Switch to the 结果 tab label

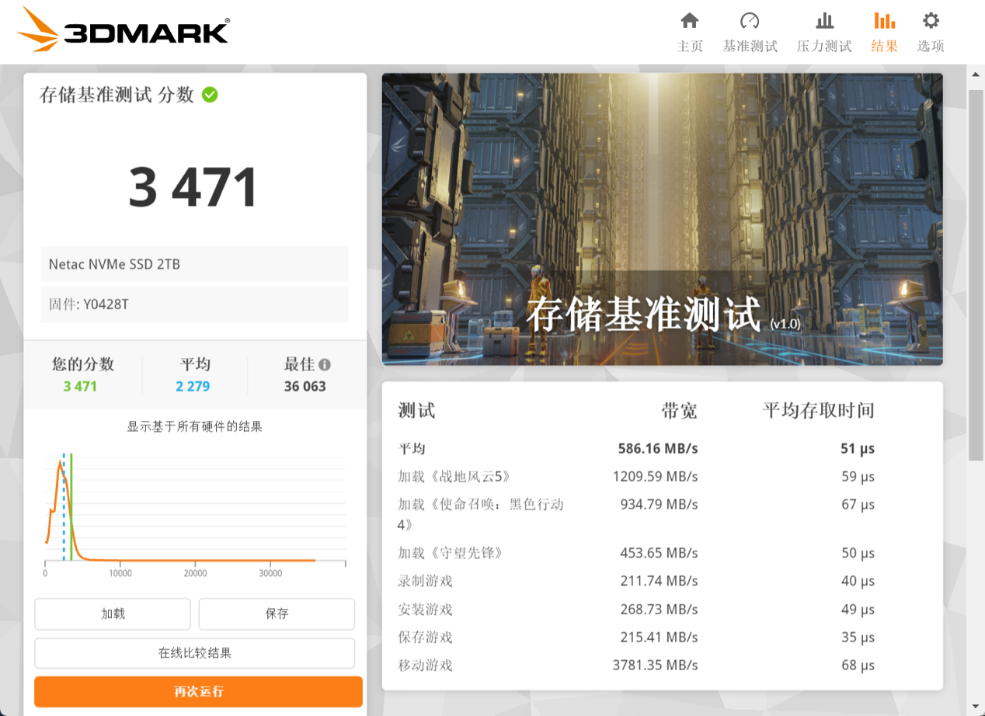(883, 46)
